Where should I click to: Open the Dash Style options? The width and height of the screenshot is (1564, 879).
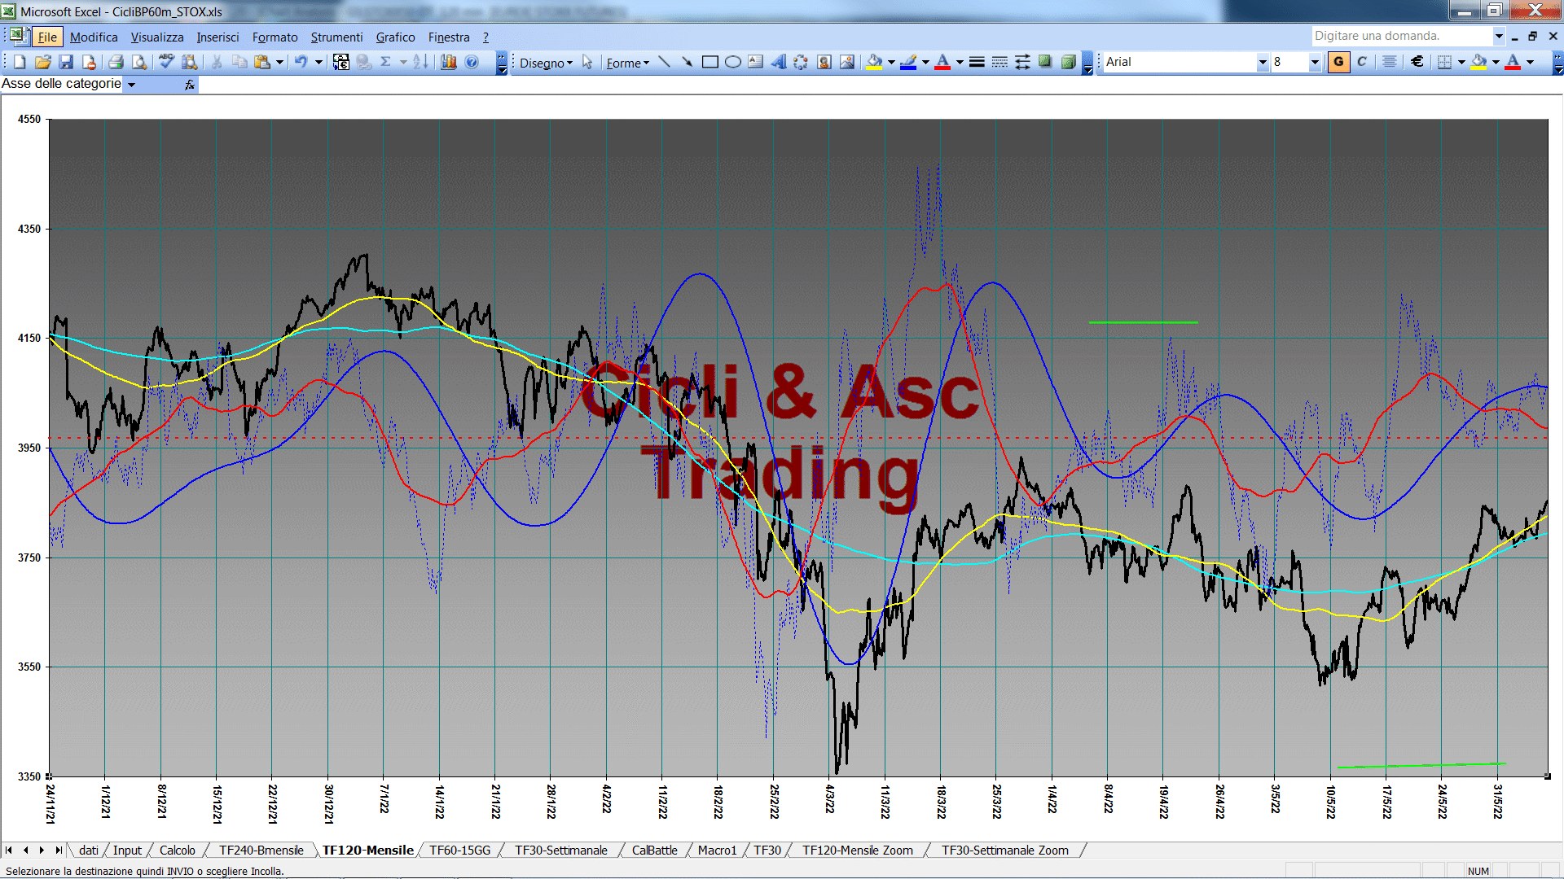(999, 62)
